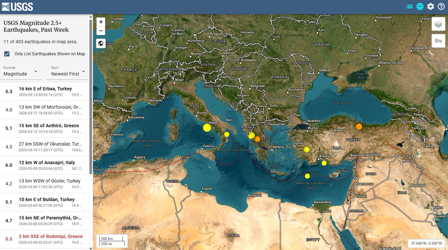Select 10 km E of Buldan, Turkey earthquake
Screen dimensions: 448x250
45,202
